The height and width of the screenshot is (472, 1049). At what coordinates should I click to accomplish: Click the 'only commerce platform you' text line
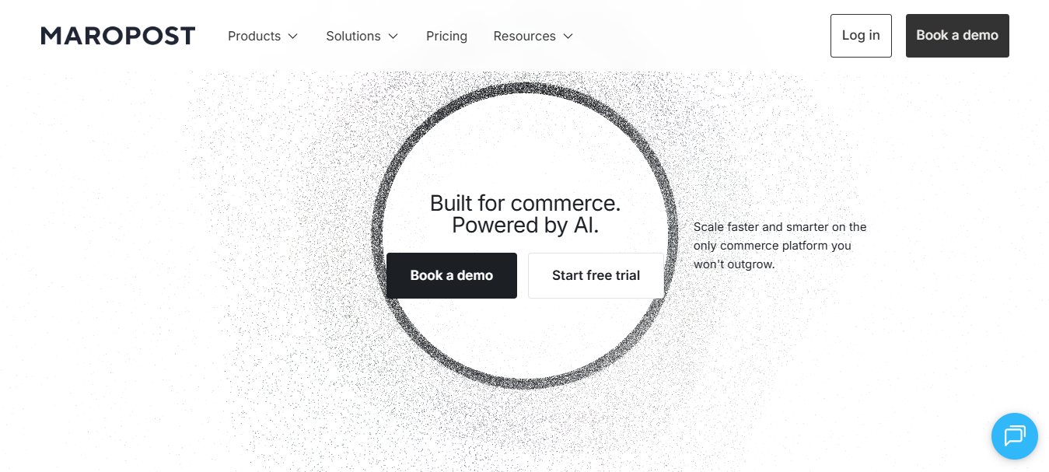tap(772, 246)
